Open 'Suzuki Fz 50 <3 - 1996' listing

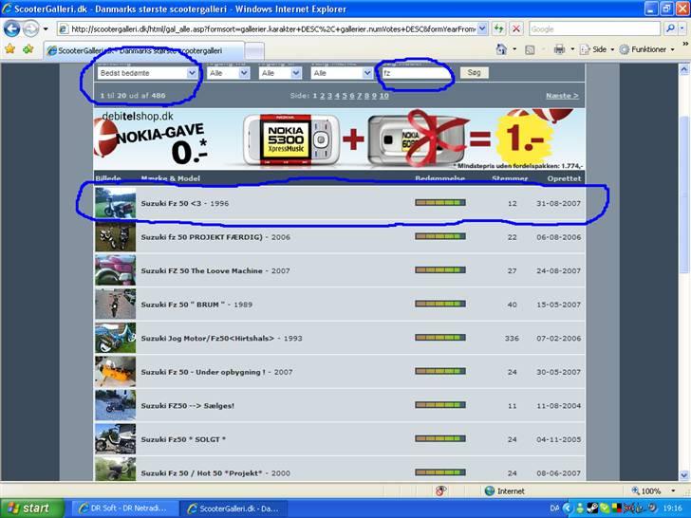[184, 204]
